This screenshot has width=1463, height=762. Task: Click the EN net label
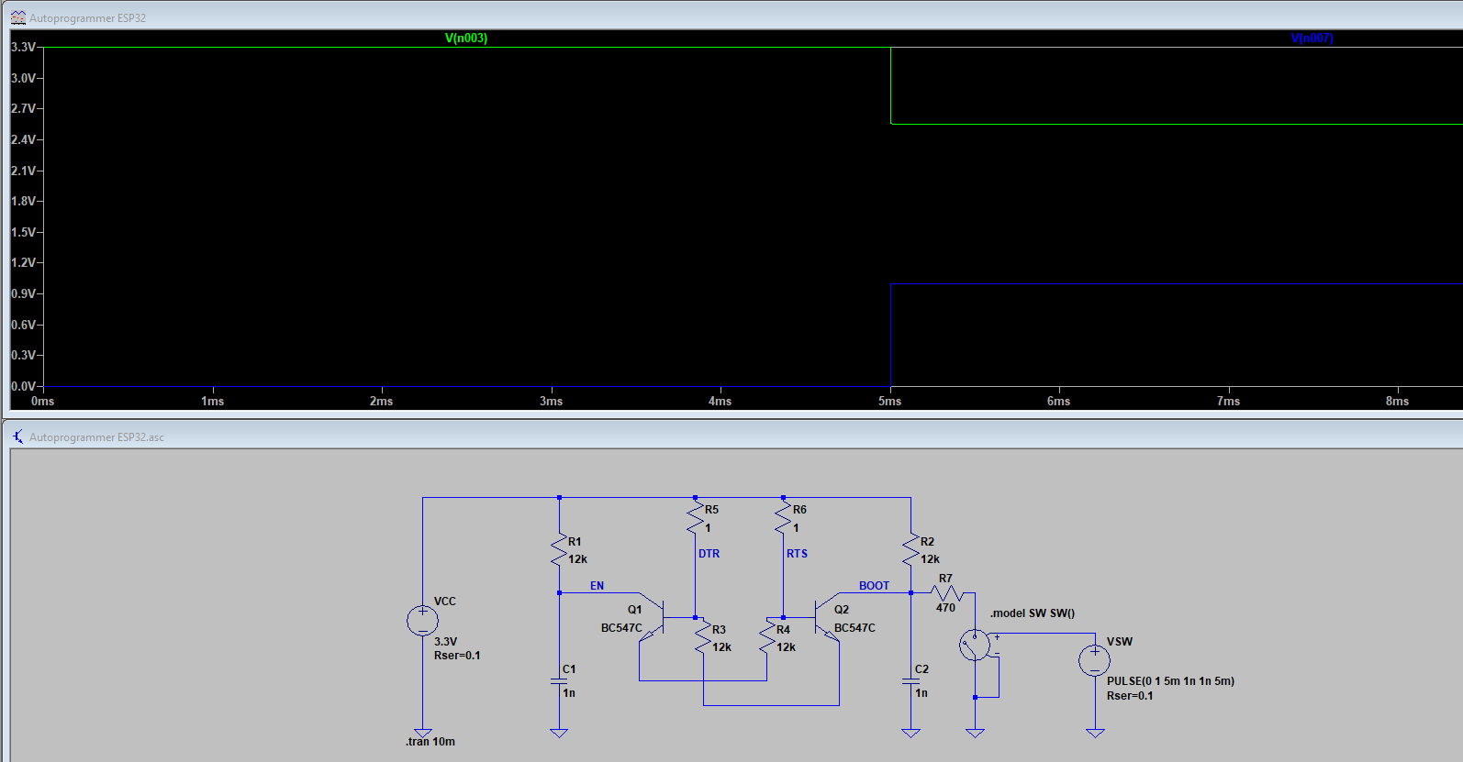[x=597, y=586]
